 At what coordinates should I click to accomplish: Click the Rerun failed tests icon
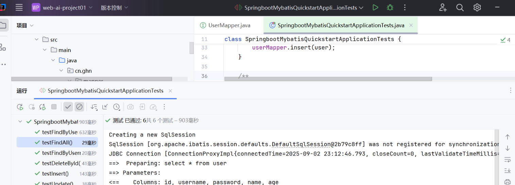click(x=32, y=107)
